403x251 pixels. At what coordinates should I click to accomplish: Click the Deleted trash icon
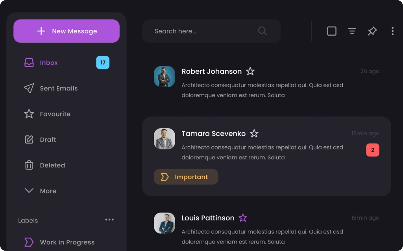(x=29, y=165)
